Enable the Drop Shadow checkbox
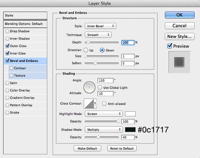This screenshot has height=158, width=200. 7,31
